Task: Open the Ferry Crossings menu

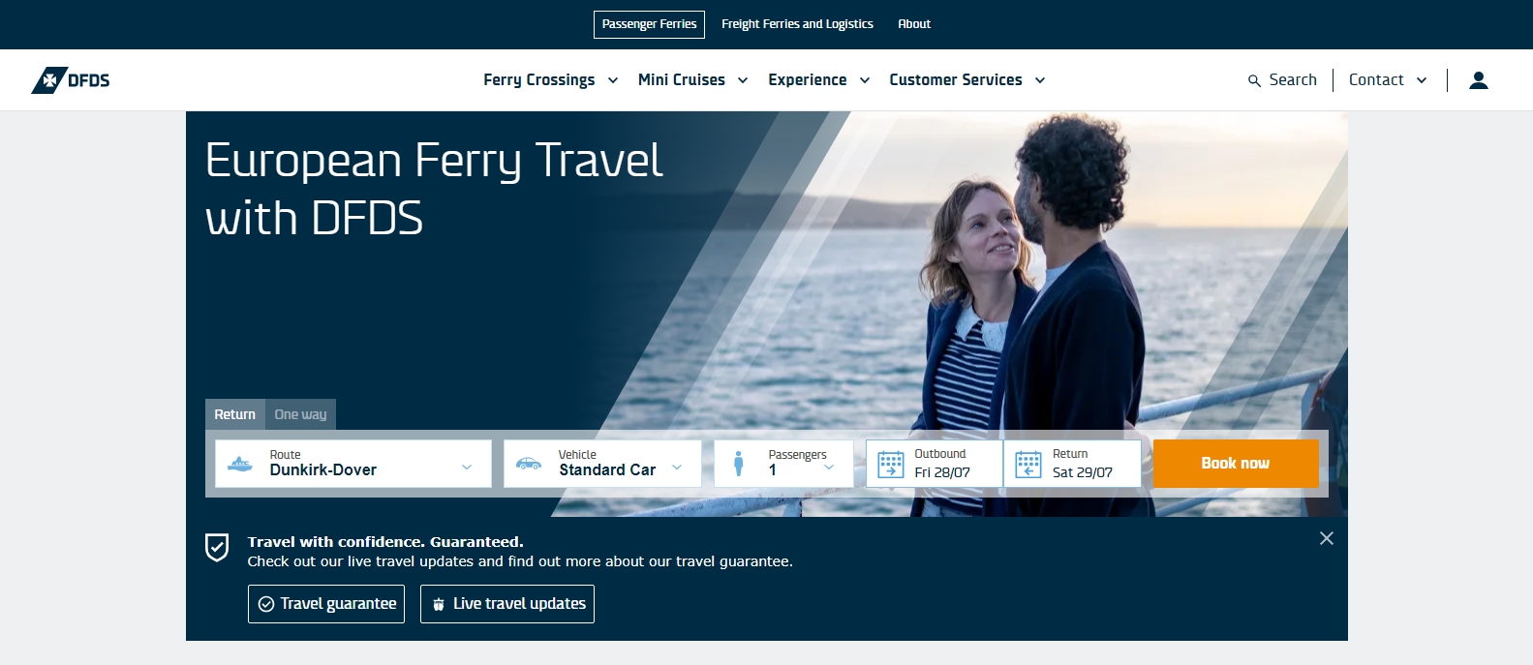Action: coord(550,80)
